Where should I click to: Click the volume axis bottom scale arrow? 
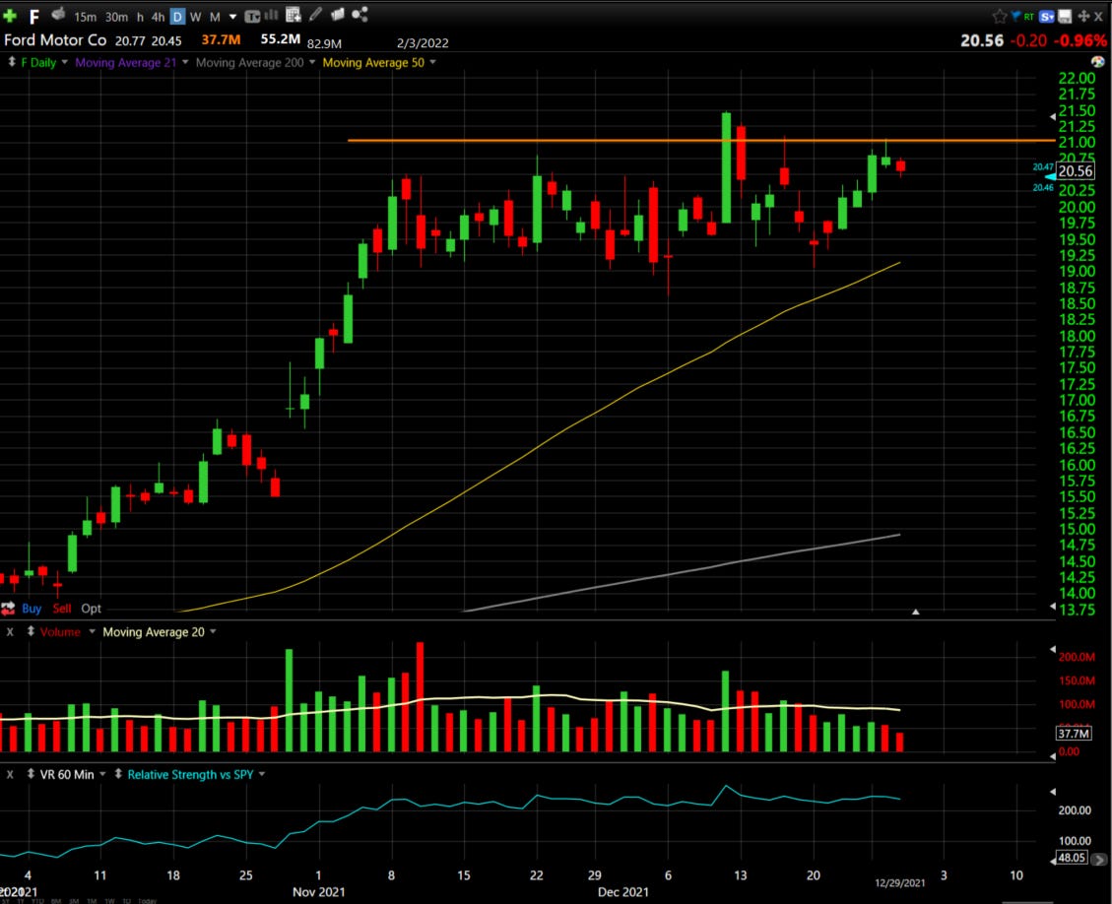pyautogui.click(x=1053, y=756)
